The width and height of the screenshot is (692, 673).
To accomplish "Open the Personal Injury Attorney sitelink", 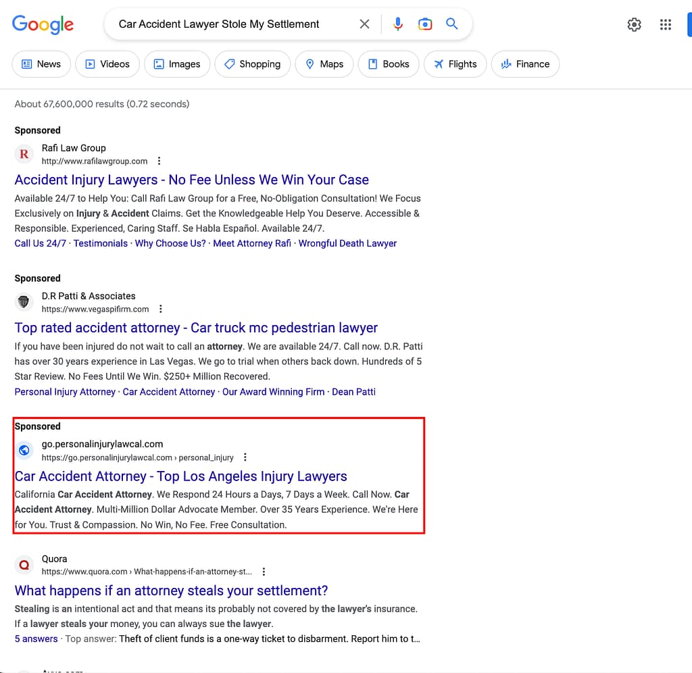I will coord(65,392).
